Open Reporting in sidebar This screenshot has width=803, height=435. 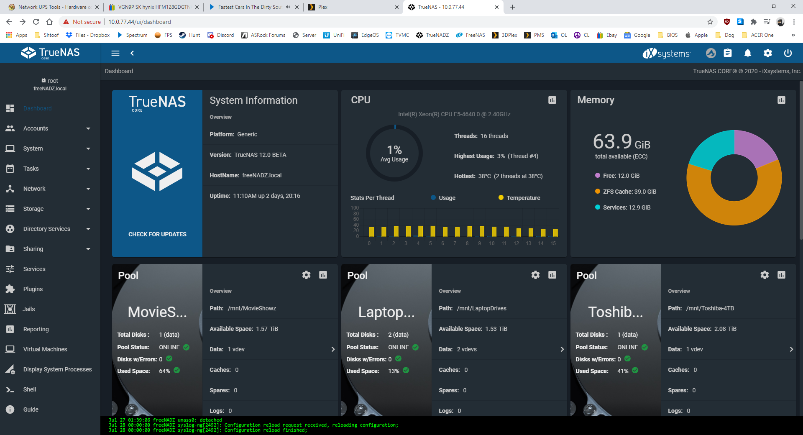50,329
